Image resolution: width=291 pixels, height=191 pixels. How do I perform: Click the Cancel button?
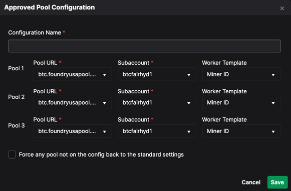(251, 183)
